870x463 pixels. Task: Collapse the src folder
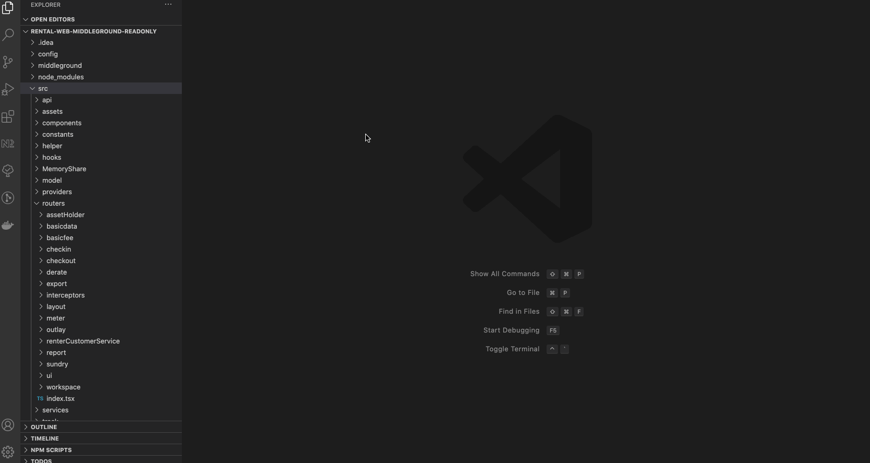[x=101, y=89]
